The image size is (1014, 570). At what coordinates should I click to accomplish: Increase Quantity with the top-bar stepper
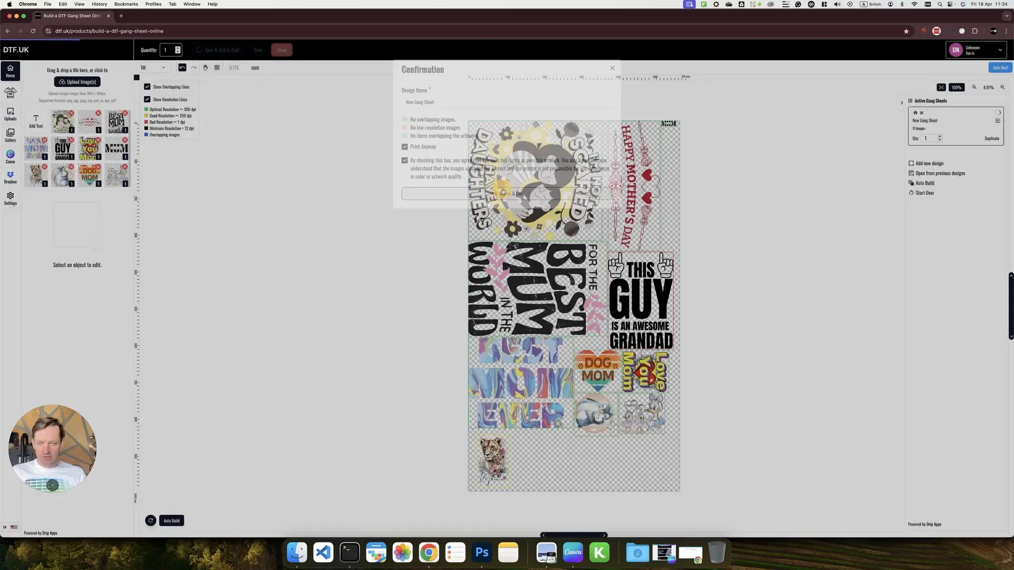click(178, 48)
